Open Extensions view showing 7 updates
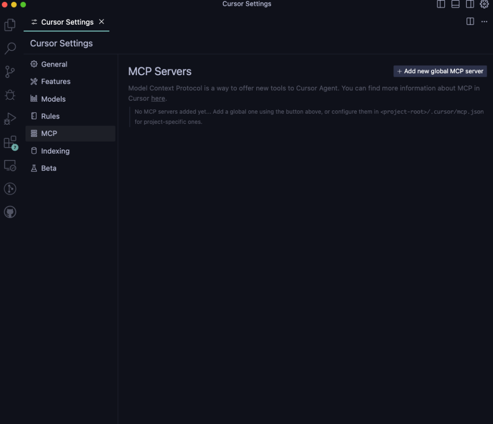 point(10,142)
